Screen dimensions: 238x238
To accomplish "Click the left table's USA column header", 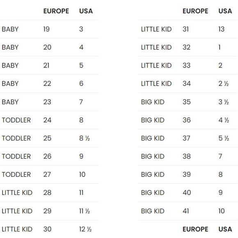I will coord(86,11).
